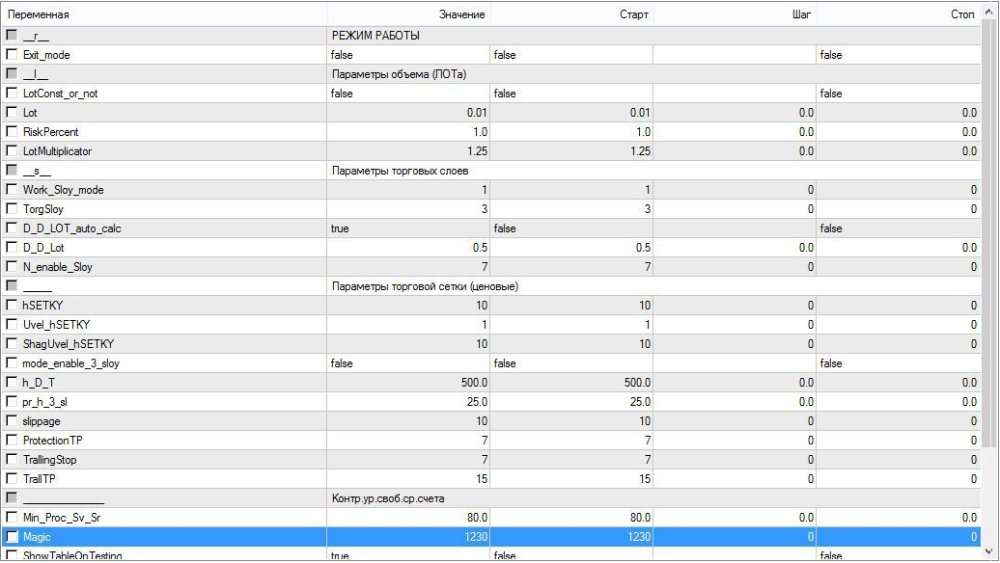
Task: Tick the checkbox for Magic row
Action: [x=12, y=537]
